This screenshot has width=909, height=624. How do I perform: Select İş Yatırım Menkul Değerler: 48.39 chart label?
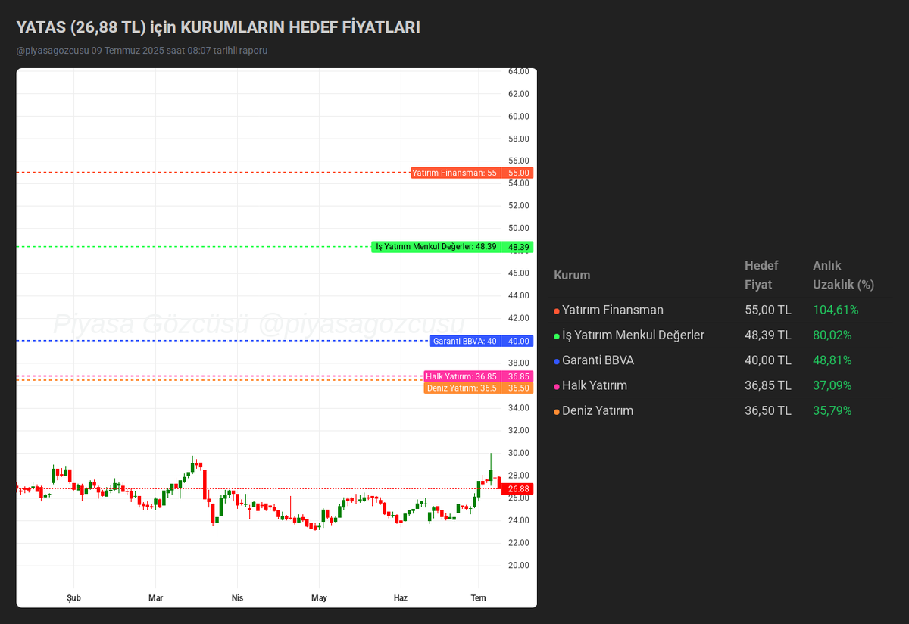point(436,247)
